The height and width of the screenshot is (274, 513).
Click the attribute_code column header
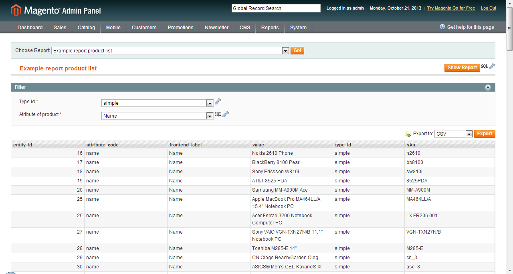[x=126, y=145]
